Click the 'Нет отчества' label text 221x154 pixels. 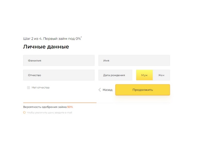point(40,87)
